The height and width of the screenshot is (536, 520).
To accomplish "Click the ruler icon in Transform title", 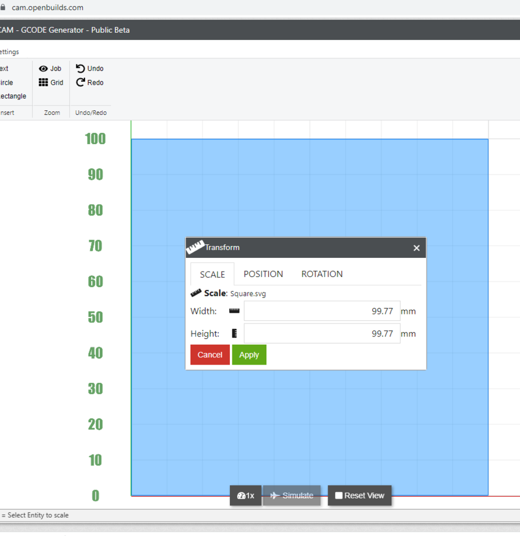I will [x=195, y=247].
